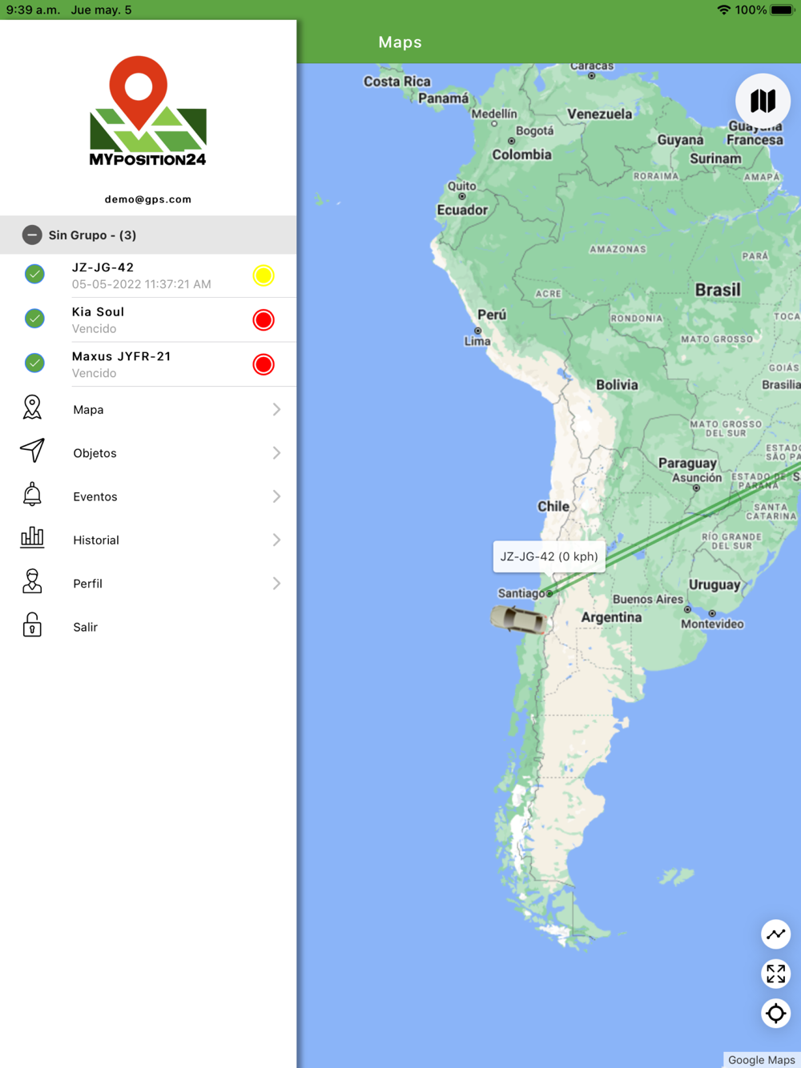Open the Perfil row chevron
The width and height of the screenshot is (801, 1068).
pos(276,584)
